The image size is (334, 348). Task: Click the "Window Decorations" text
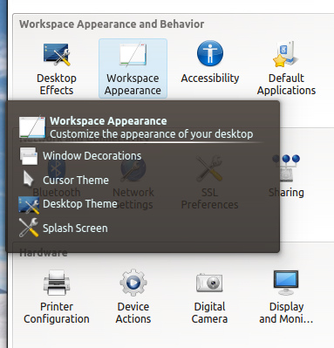(92, 156)
